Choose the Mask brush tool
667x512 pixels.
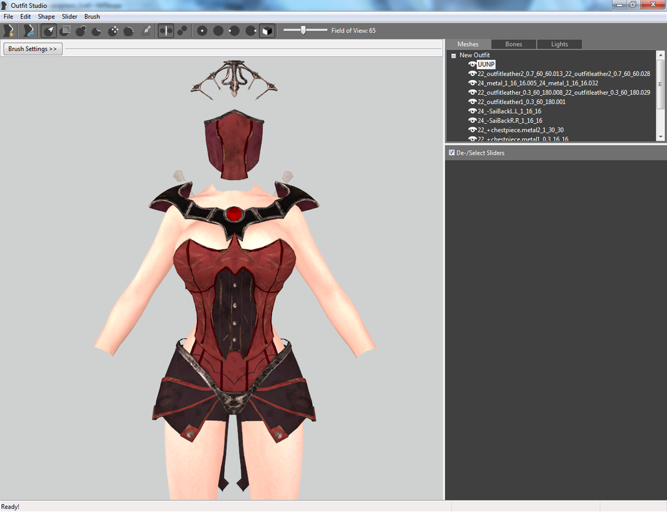tap(65, 31)
